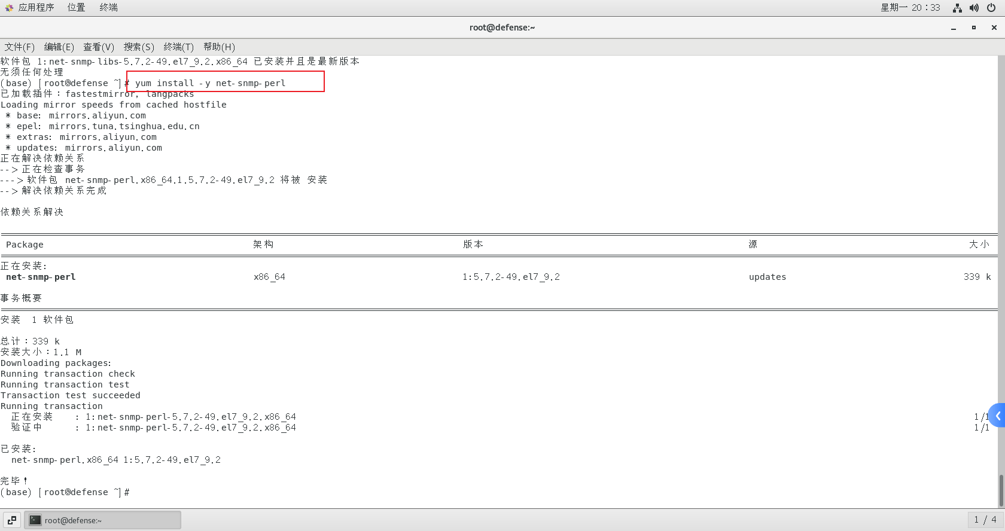Click the terminal vertical scrollbar thumb

click(1001, 490)
